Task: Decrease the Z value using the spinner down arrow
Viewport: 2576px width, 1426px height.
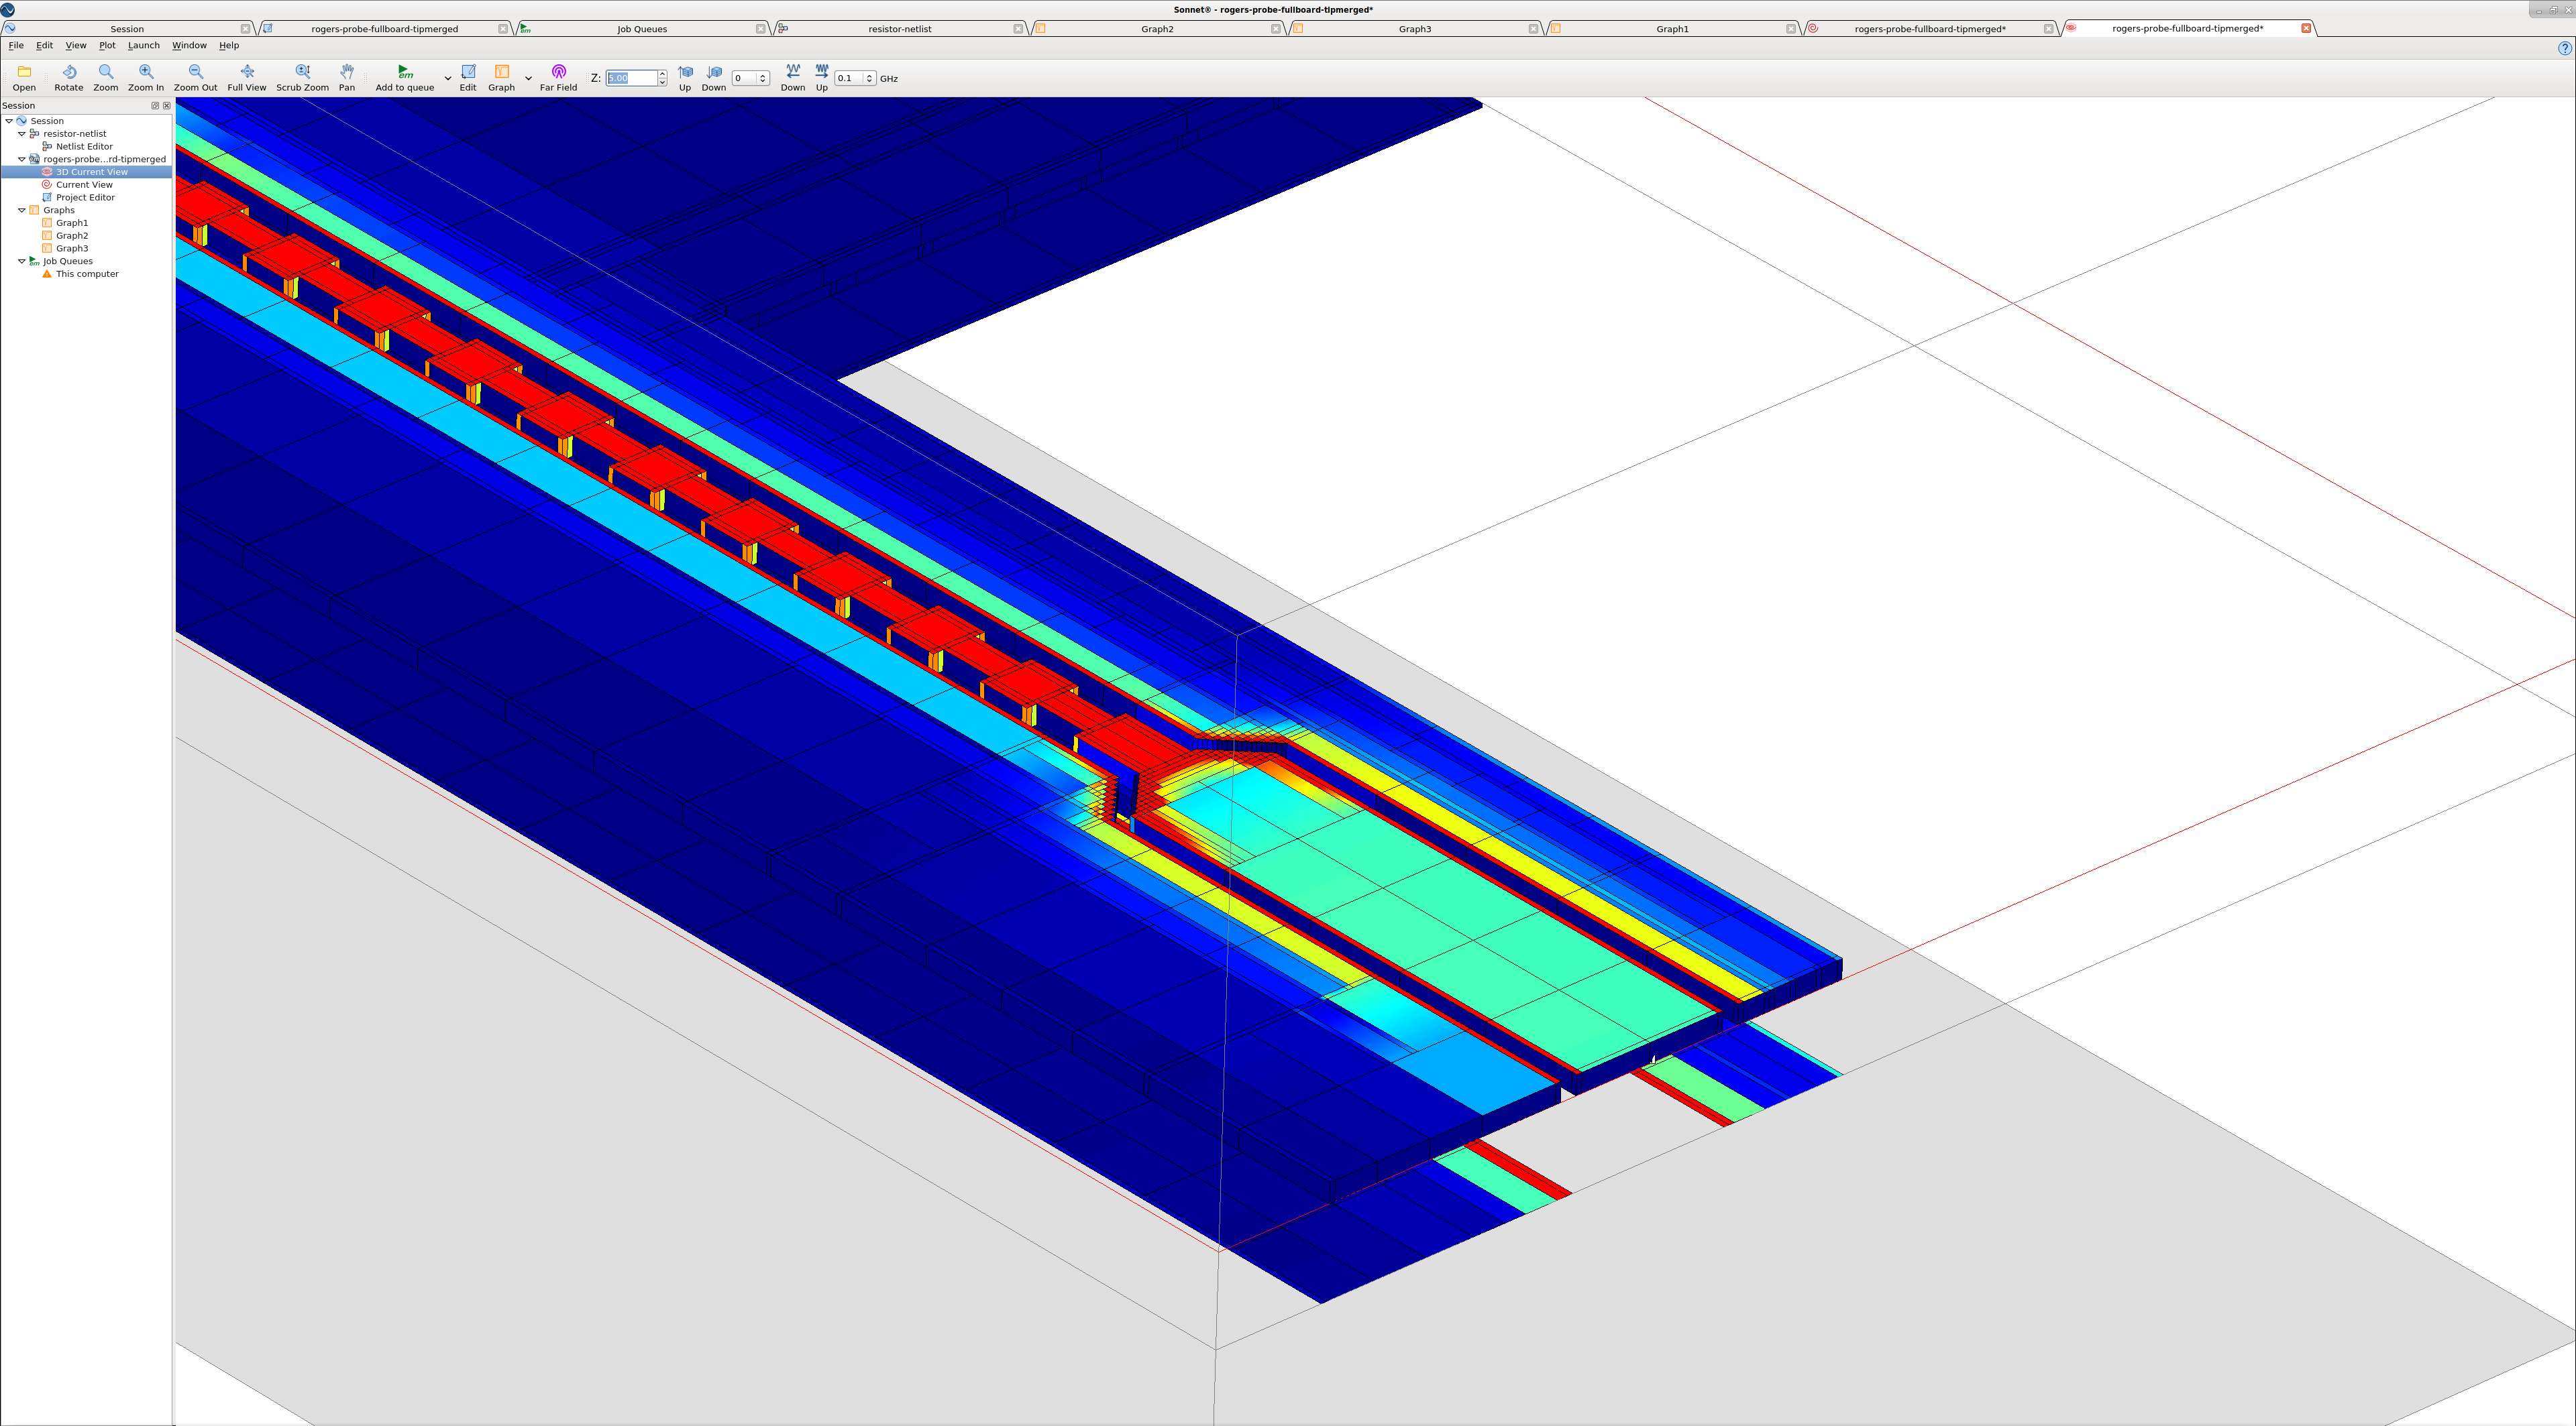Action: pos(662,82)
